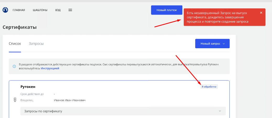272x118 pixels.
Task: Open the hamburger menu icon
Action: pos(70,10)
